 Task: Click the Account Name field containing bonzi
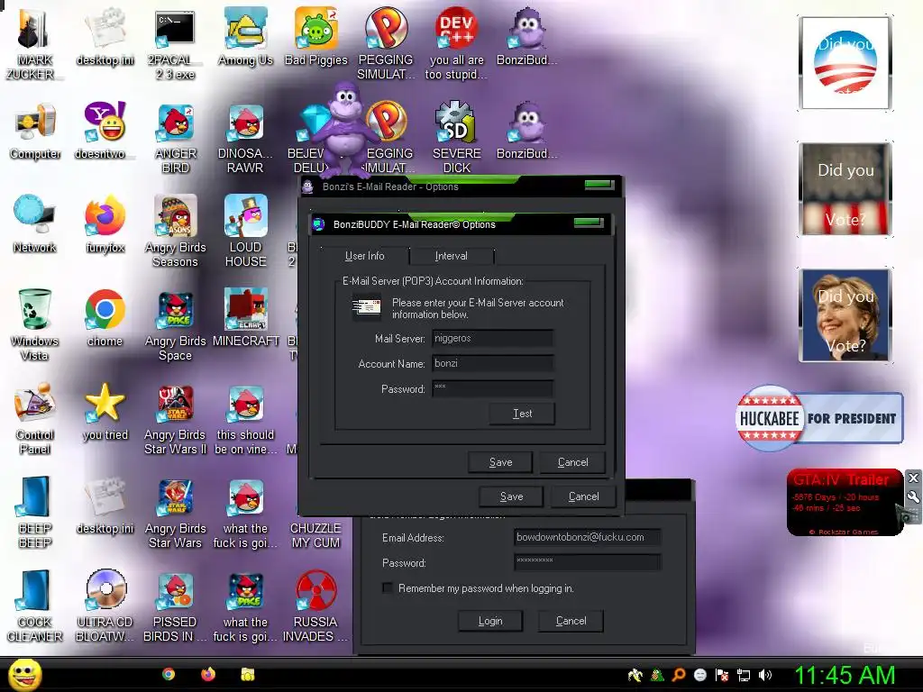(x=492, y=364)
